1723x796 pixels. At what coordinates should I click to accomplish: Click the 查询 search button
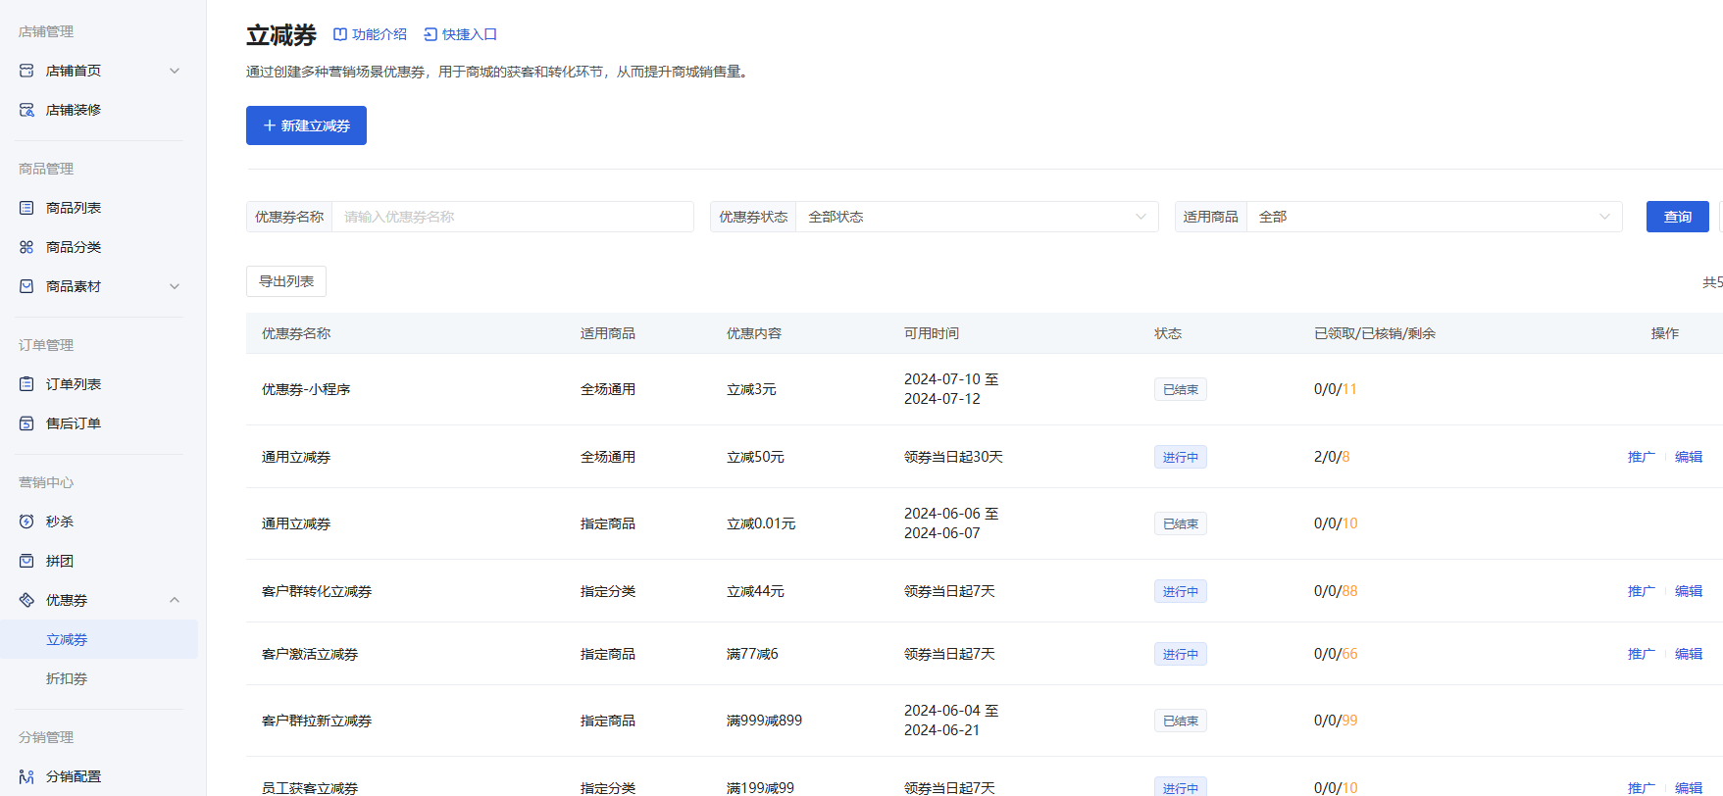point(1678,217)
